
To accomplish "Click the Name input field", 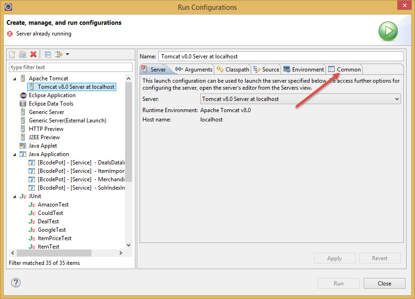I will 281,57.
